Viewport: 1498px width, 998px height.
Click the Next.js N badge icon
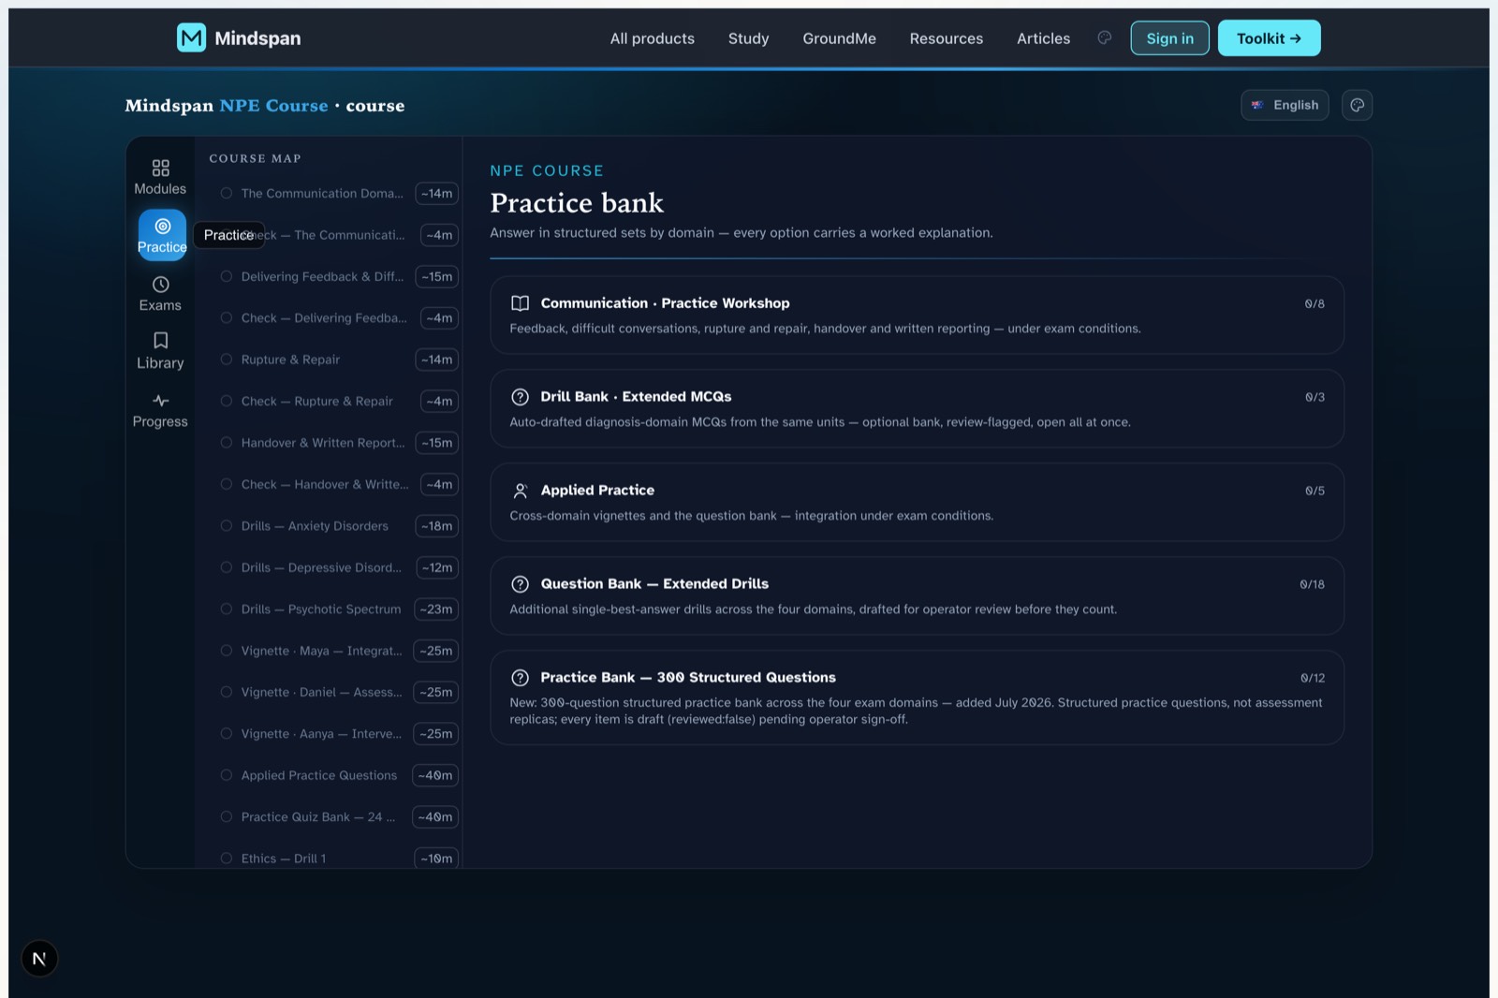39,959
